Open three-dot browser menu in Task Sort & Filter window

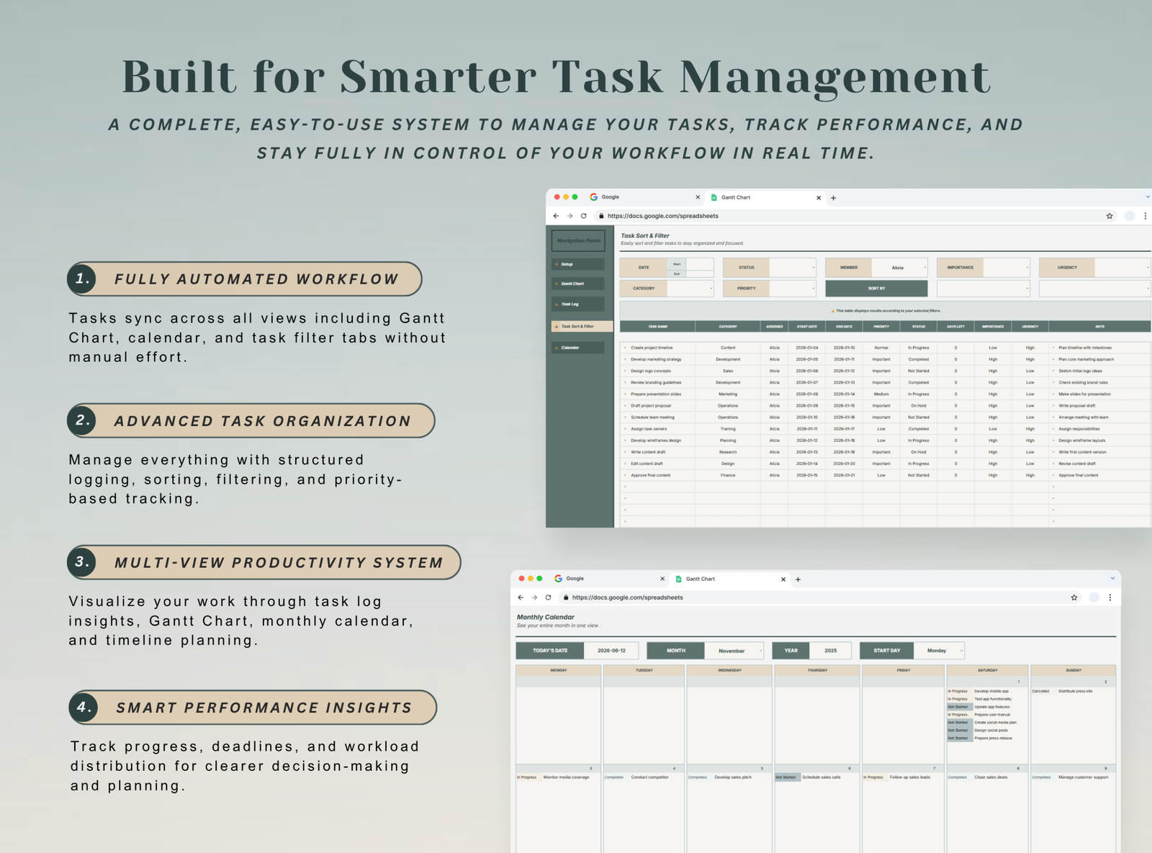[x=1145, y=216]
